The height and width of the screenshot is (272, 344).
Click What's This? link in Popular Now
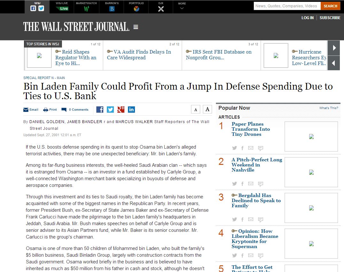(329, 108)
